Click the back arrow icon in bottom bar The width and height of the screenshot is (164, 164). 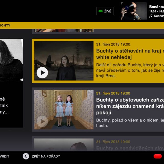pyautogui.click(x=26, y=156)
